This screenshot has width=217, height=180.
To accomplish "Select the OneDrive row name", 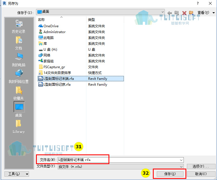I will pos(51,26).
